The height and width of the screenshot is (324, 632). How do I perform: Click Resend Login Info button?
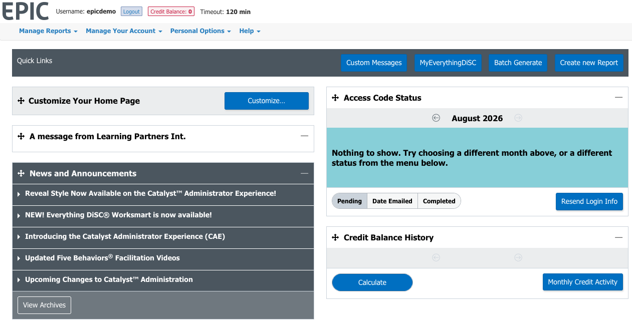tap(589, 201)
